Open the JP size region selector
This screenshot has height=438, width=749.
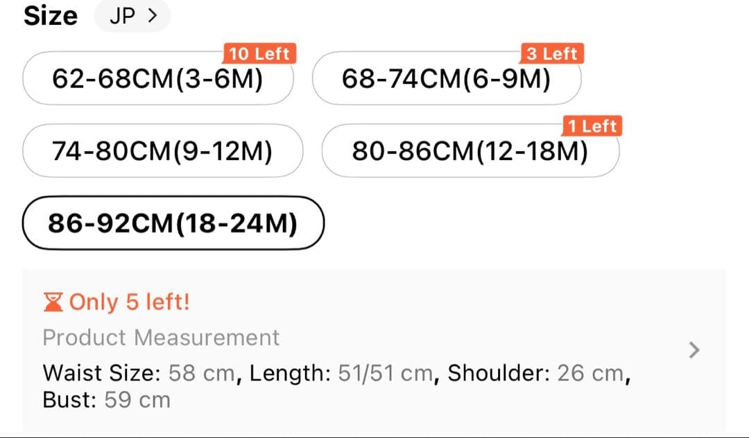coord(132,16)
